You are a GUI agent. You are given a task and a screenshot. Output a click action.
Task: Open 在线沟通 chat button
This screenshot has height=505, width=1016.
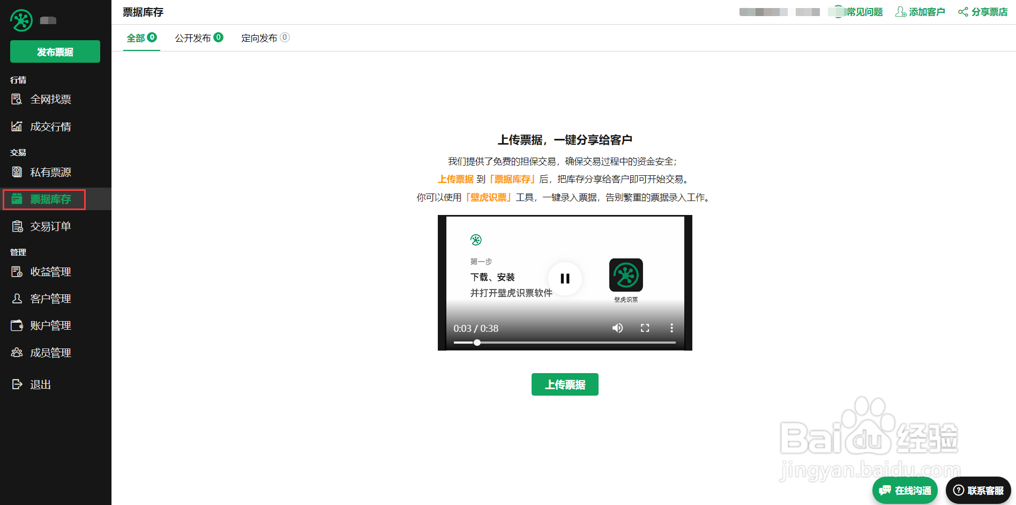[905, 490]
